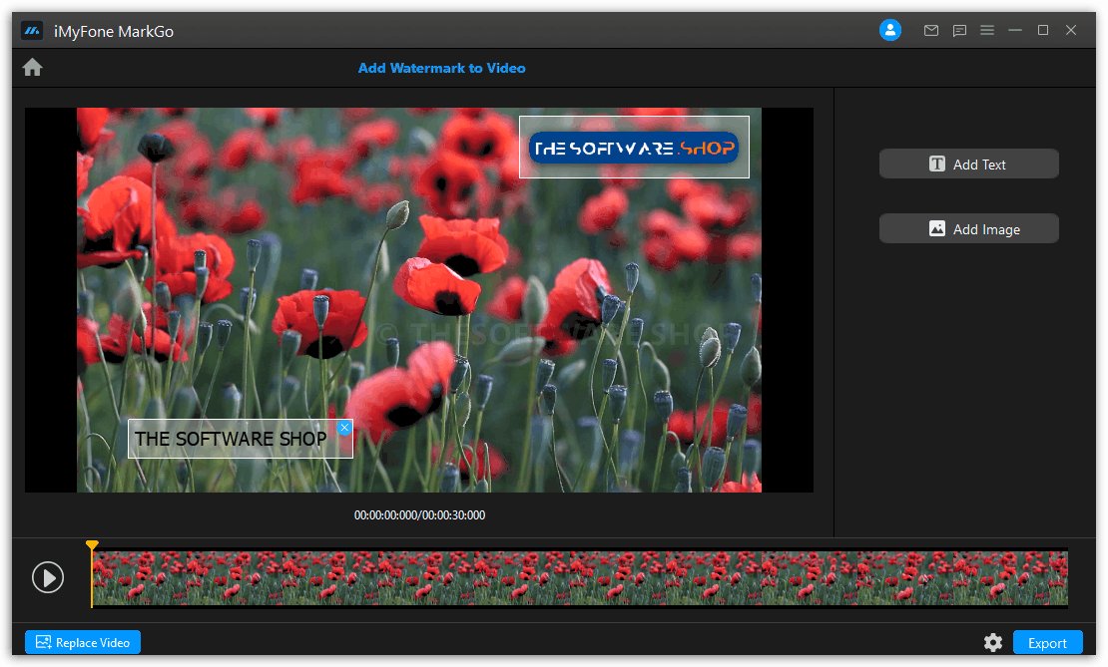Play the video preview
The width and height of the screenshot is (1108, 667).
[x=48, y=577]
